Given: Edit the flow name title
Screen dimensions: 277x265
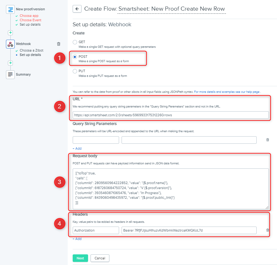Looking at the screenshot, I should 171,9.
